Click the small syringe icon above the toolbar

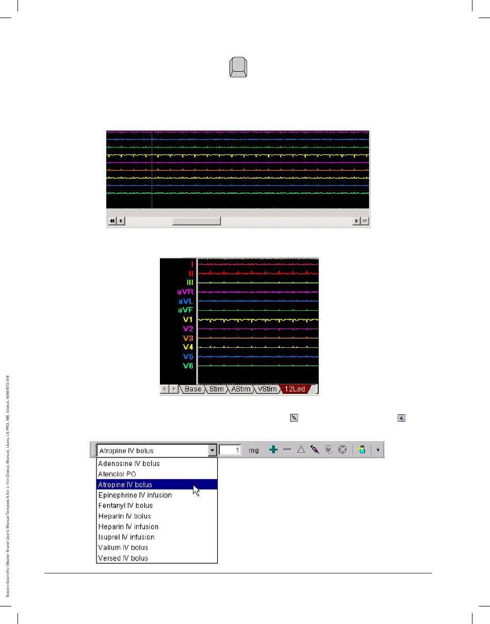(x=294, y=419)
